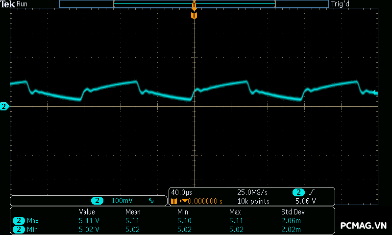The image size is (392, 235).
Task: Select the trigger source channel 2 badge
Action: [298, 192]
